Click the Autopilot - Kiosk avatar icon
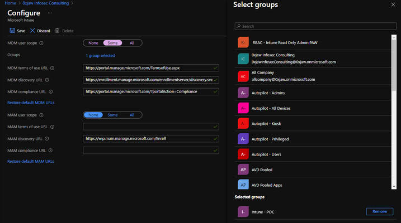 click(x=243, y=123)
